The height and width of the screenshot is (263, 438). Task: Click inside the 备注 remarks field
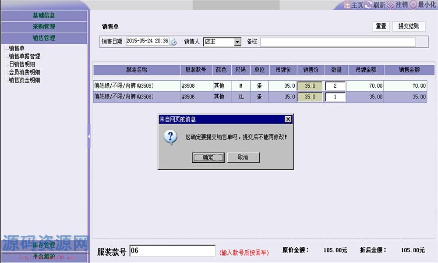[337, 42]
